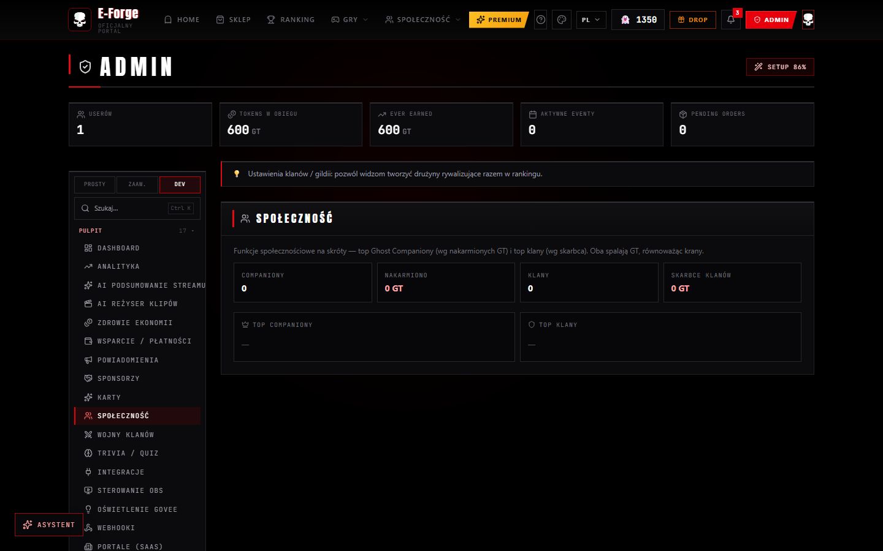Open the theme palette icon
This screenshot has height=551, width=883.
click(562, 20)
